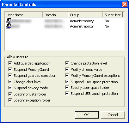Sort list by Group column header
129x123 pixels.
pyautogui.click(x=86, y=15)
